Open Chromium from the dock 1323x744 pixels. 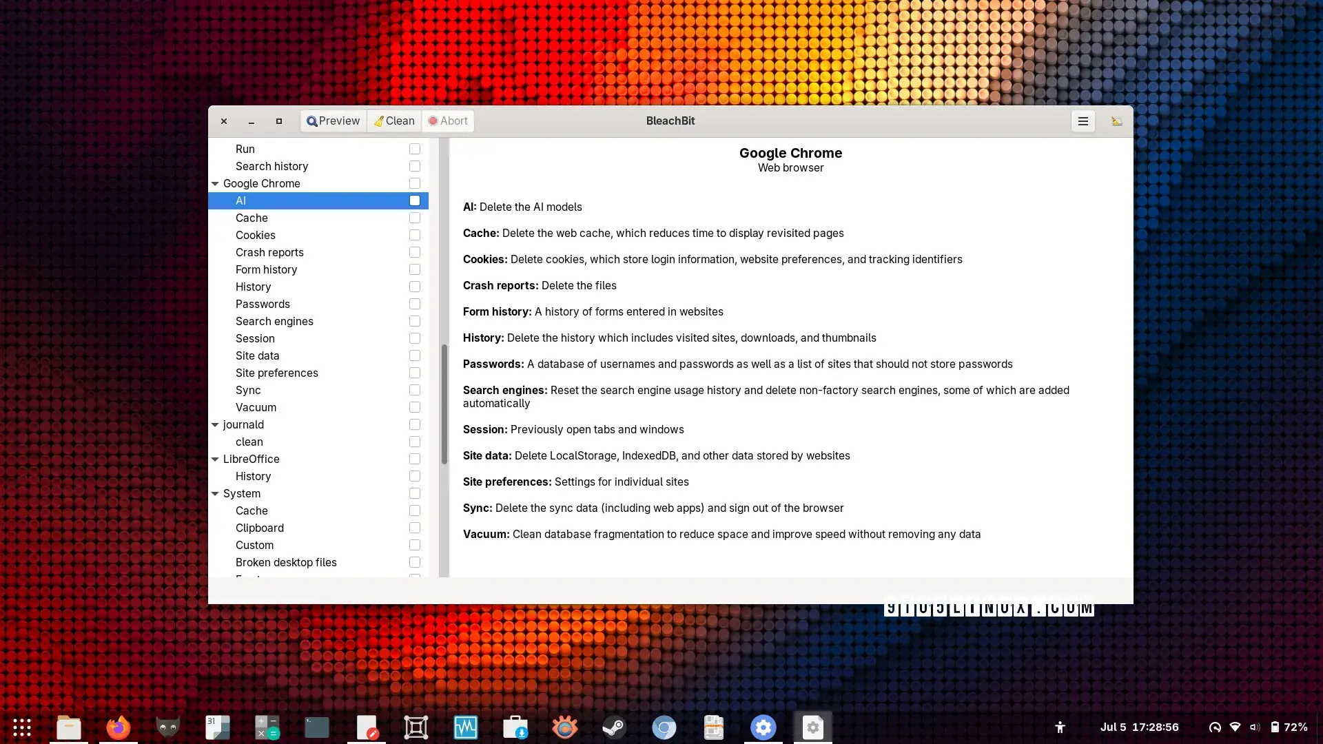(x=664, y=727)
